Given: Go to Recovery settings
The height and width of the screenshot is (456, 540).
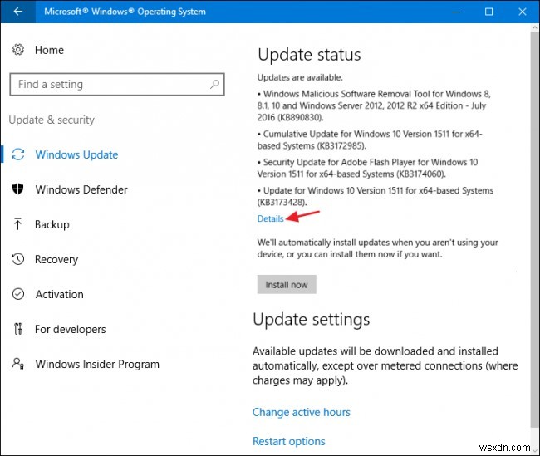Looking at the screenshot, I should coord(56,259).
